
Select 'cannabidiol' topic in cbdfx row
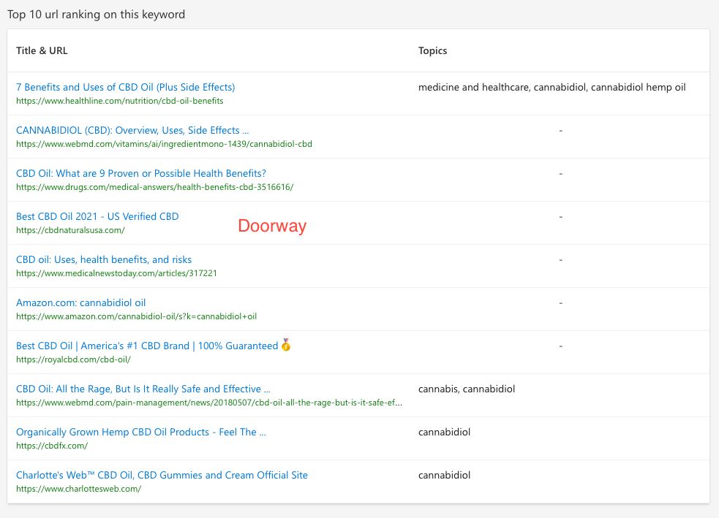tap(444, 432)
